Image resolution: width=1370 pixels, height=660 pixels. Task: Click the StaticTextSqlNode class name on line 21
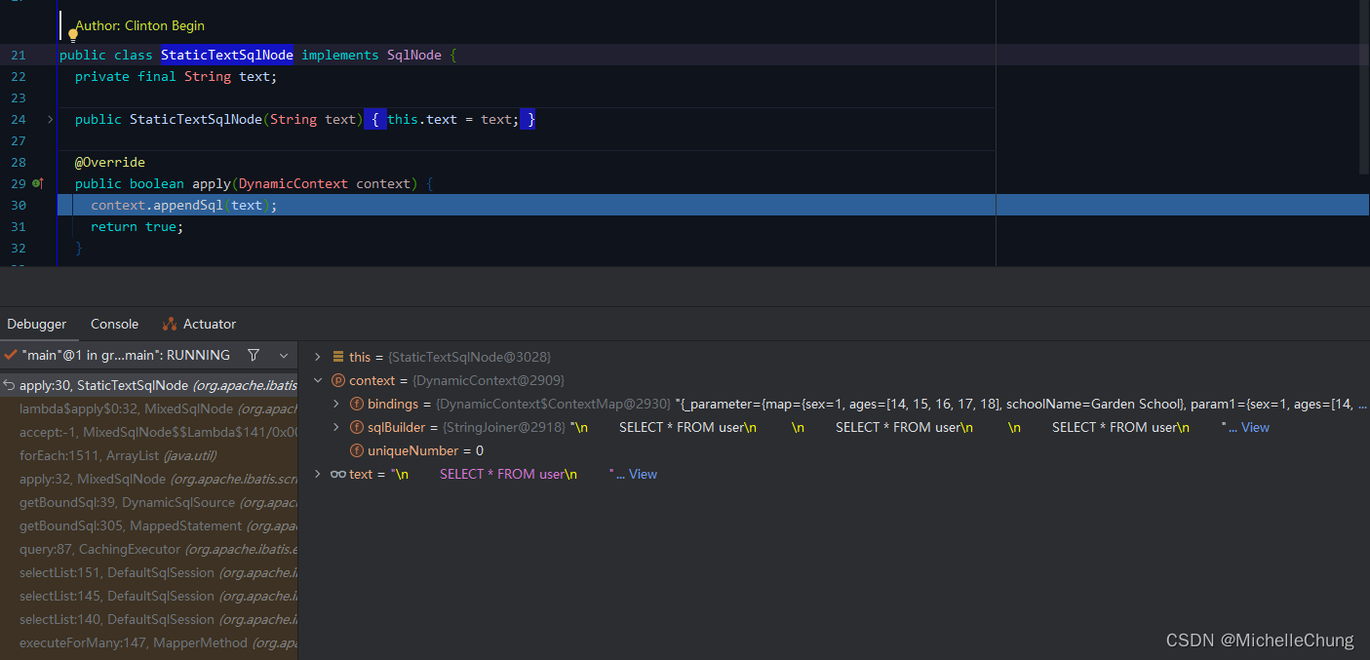(x=227, y=55)
